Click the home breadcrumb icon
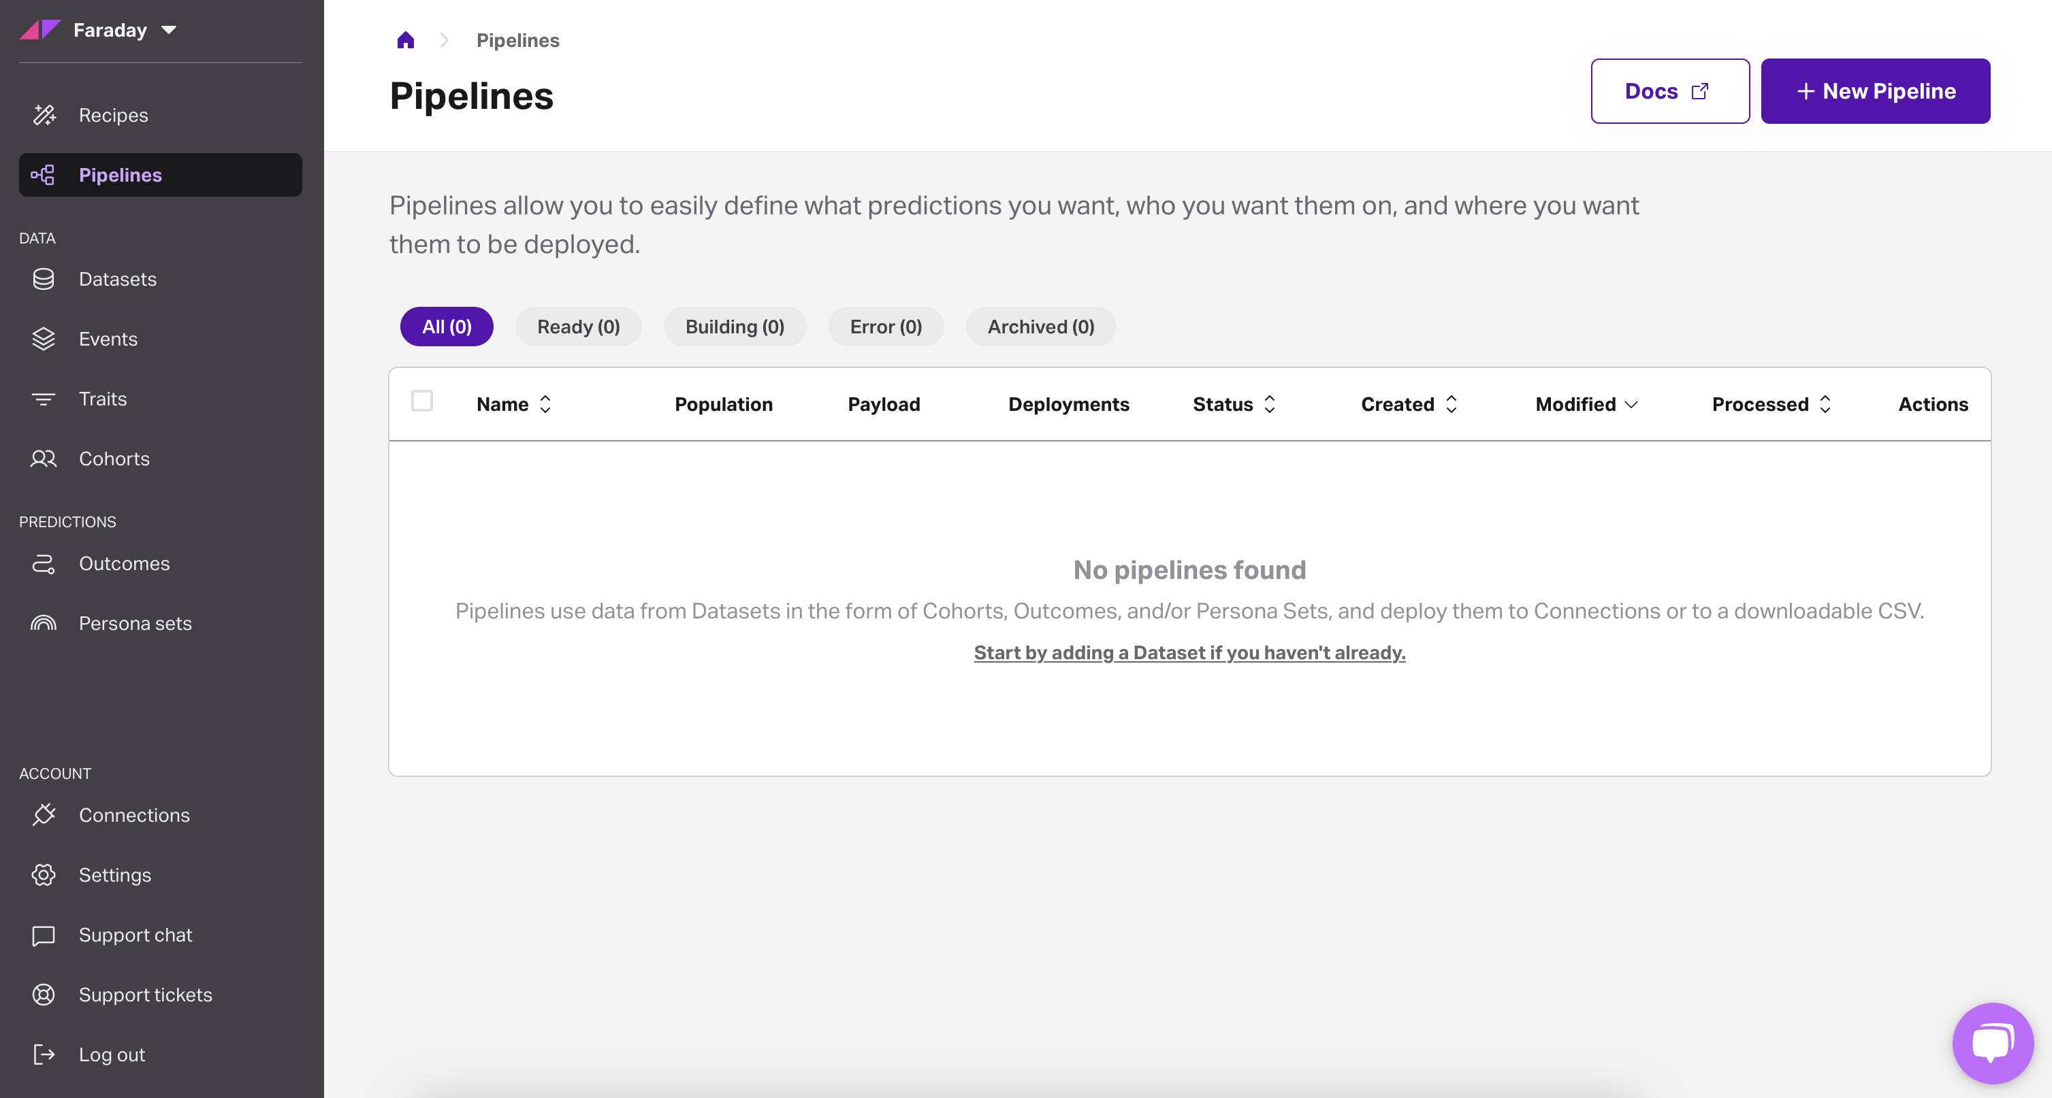 (x=406, y=40)
